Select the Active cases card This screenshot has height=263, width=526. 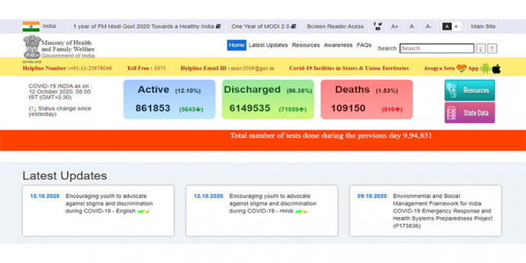click(169, 99)
